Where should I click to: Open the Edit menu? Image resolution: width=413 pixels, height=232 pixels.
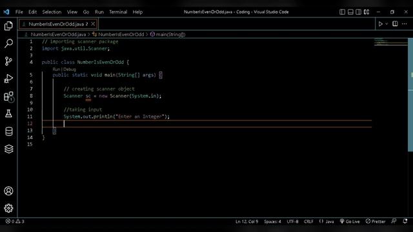pos(32,12)
